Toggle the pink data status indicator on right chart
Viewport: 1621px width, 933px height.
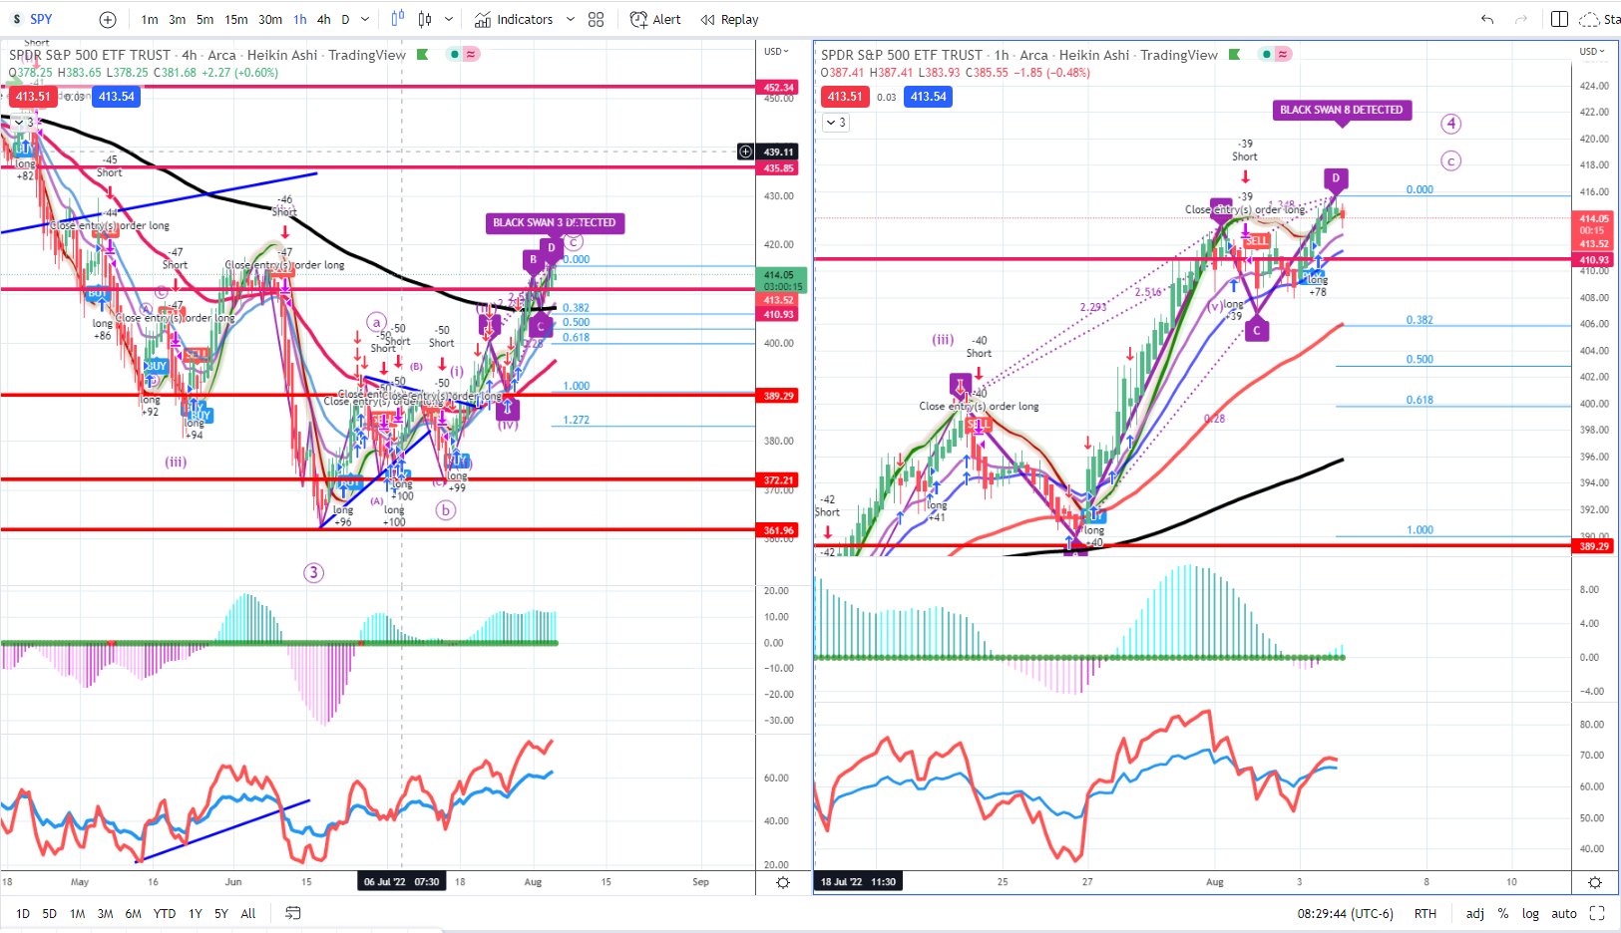point(1283,54)
